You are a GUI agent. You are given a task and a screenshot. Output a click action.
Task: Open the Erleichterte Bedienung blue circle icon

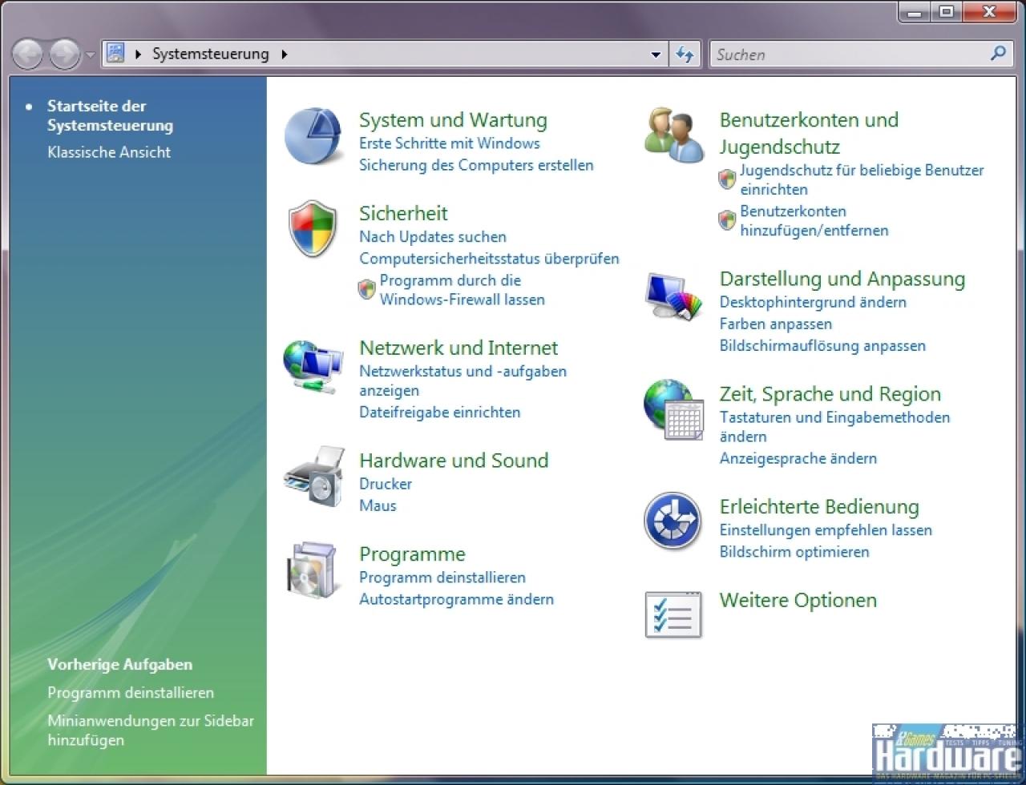click(x=673, y=521)
